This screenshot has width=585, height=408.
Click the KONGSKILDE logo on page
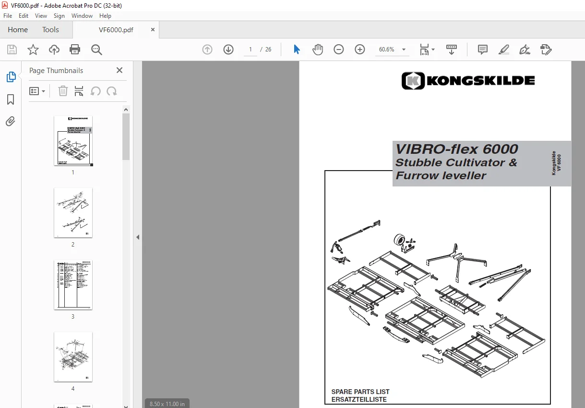point(468,80)
